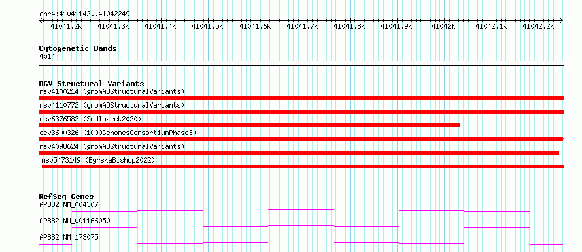Click the 4p14 cytogenetic band line

pos(301,63)
